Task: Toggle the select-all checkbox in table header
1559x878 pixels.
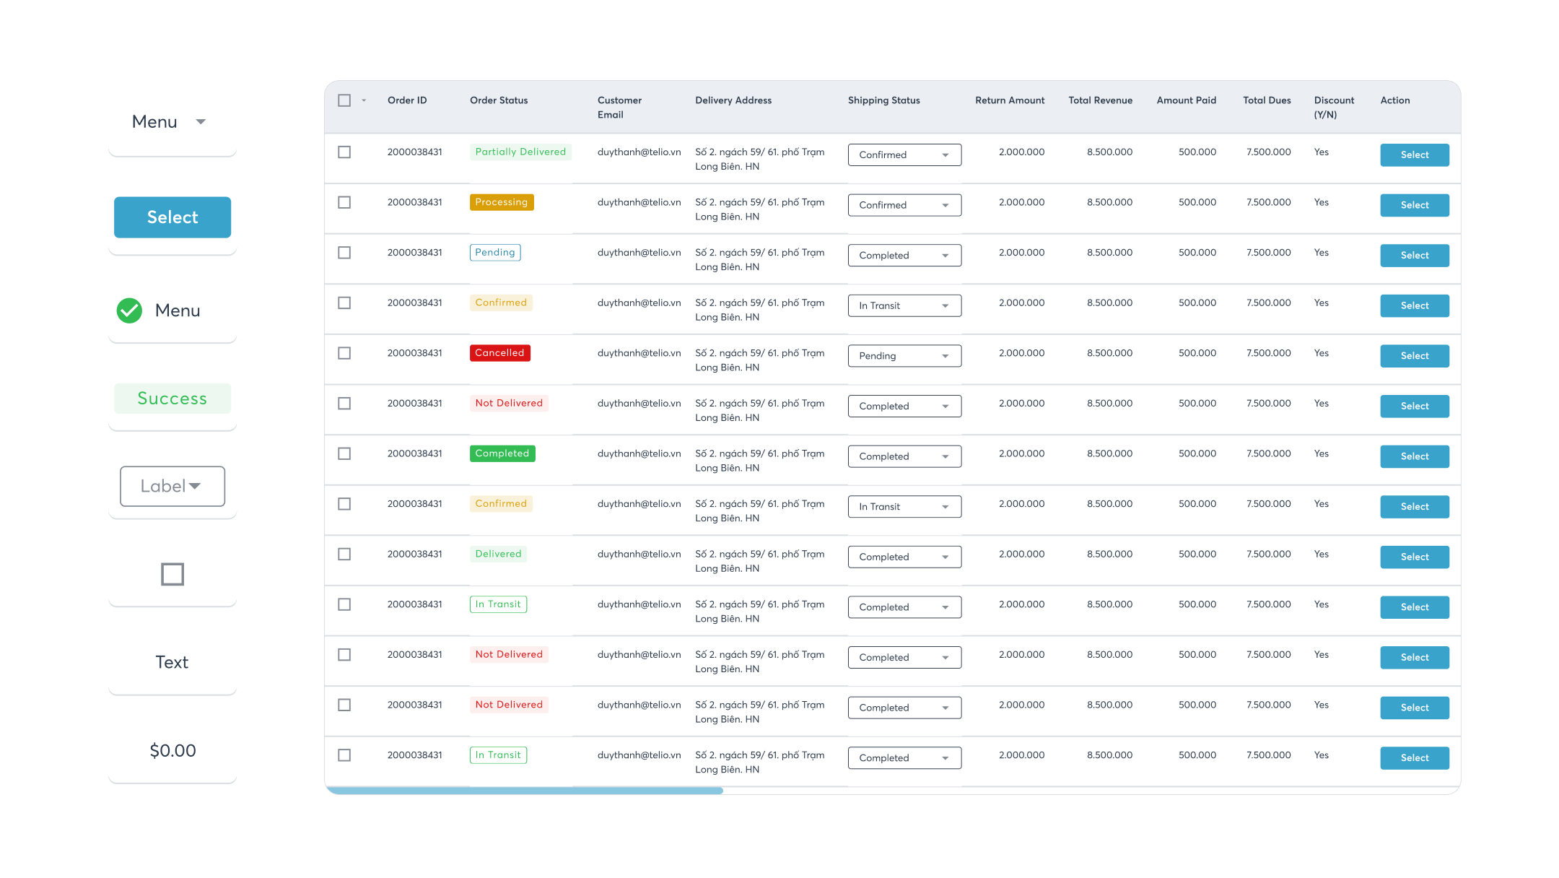Action: coord(344,100)
